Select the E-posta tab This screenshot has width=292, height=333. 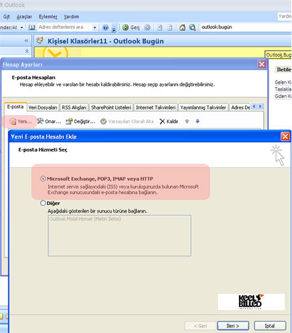click(15, 107)
